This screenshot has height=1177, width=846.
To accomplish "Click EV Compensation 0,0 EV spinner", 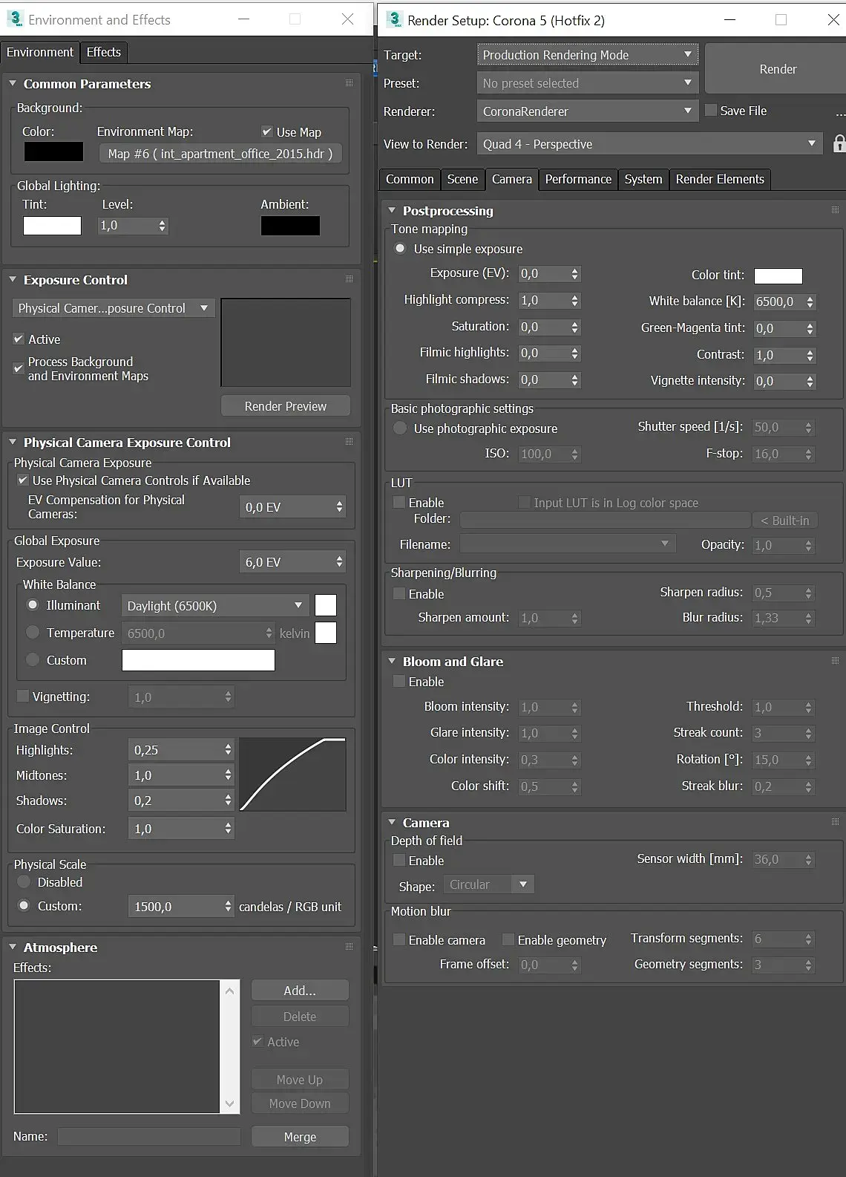I will pyautogui.click(x=339, y=507).
